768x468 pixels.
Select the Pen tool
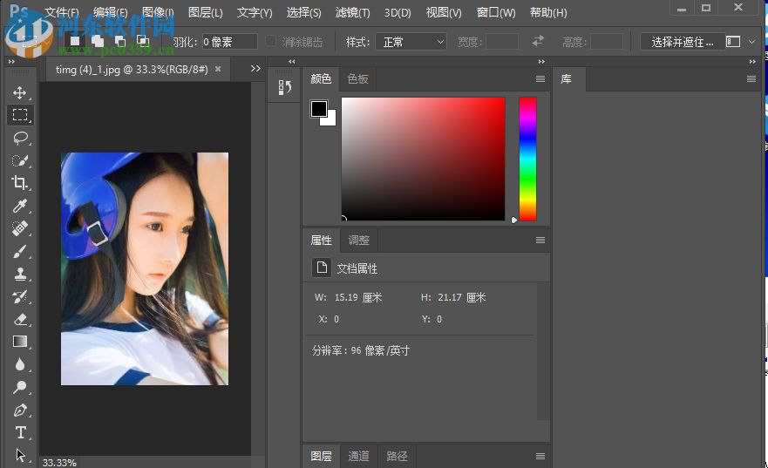(x=19, y=410)
